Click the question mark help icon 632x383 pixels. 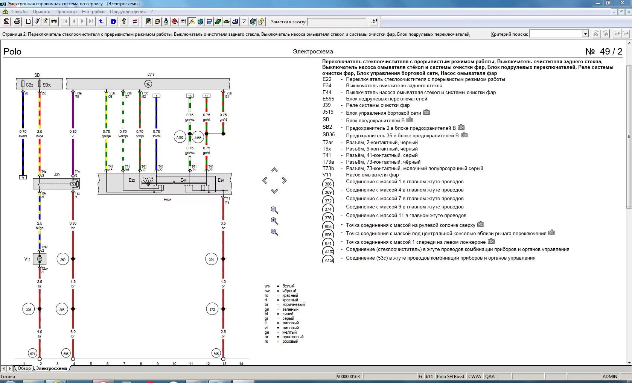[124, 21]
